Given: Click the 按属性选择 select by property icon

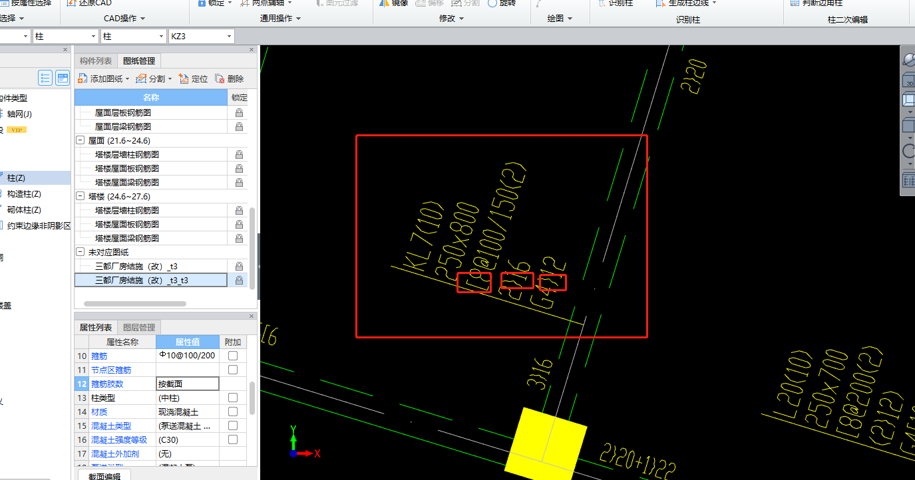Looking at the screenshot, I should point(5,3).
